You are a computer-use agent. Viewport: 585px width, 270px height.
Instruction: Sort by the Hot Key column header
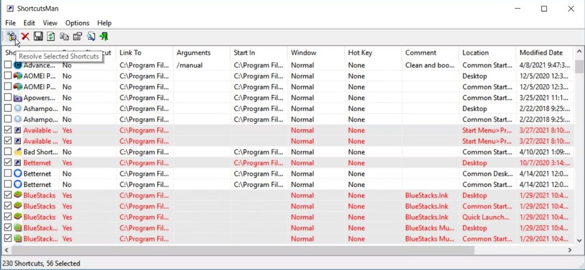click(373, 53)
